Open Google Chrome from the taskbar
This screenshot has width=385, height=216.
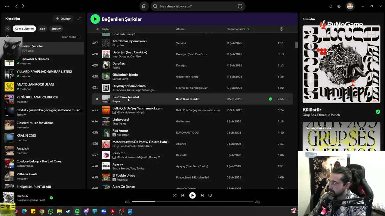point(42,211)
